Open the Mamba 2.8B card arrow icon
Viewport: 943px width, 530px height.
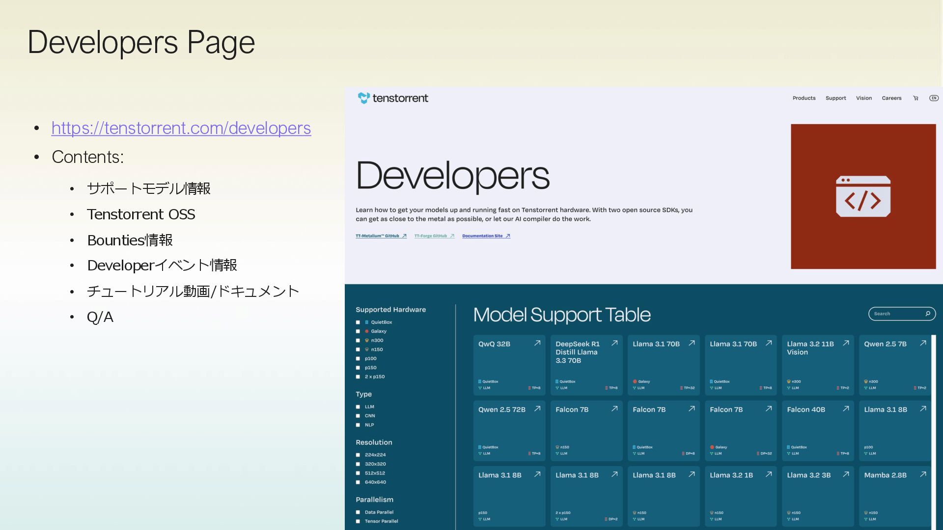(x=923, y=475)
